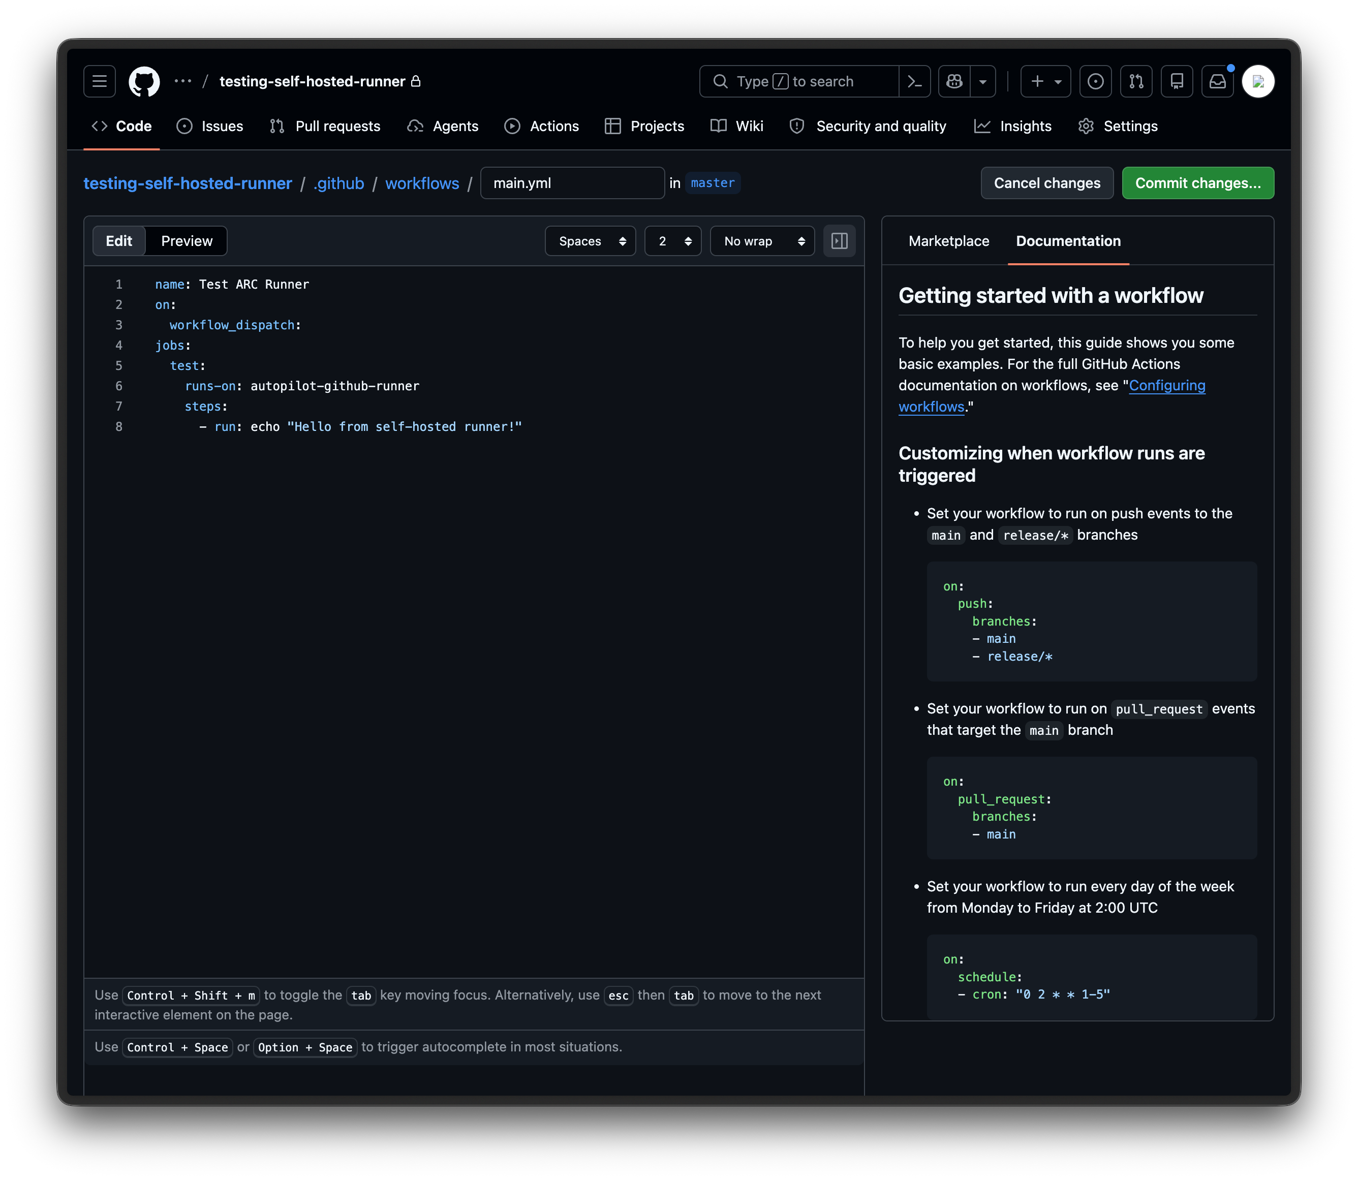The height and width of the screenshot is (1181, 1358).
Task: Click the master branch label
Action: pos(713,182)
